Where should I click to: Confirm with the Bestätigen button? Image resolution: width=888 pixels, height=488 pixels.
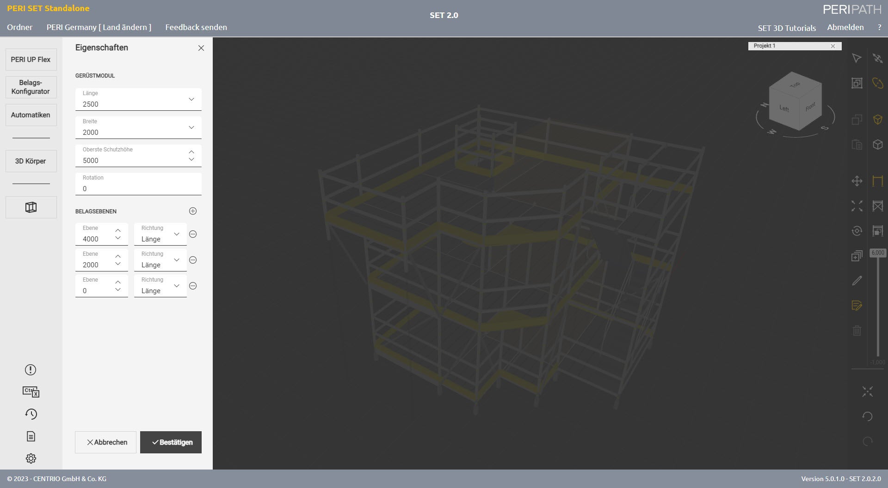[171, 442]
